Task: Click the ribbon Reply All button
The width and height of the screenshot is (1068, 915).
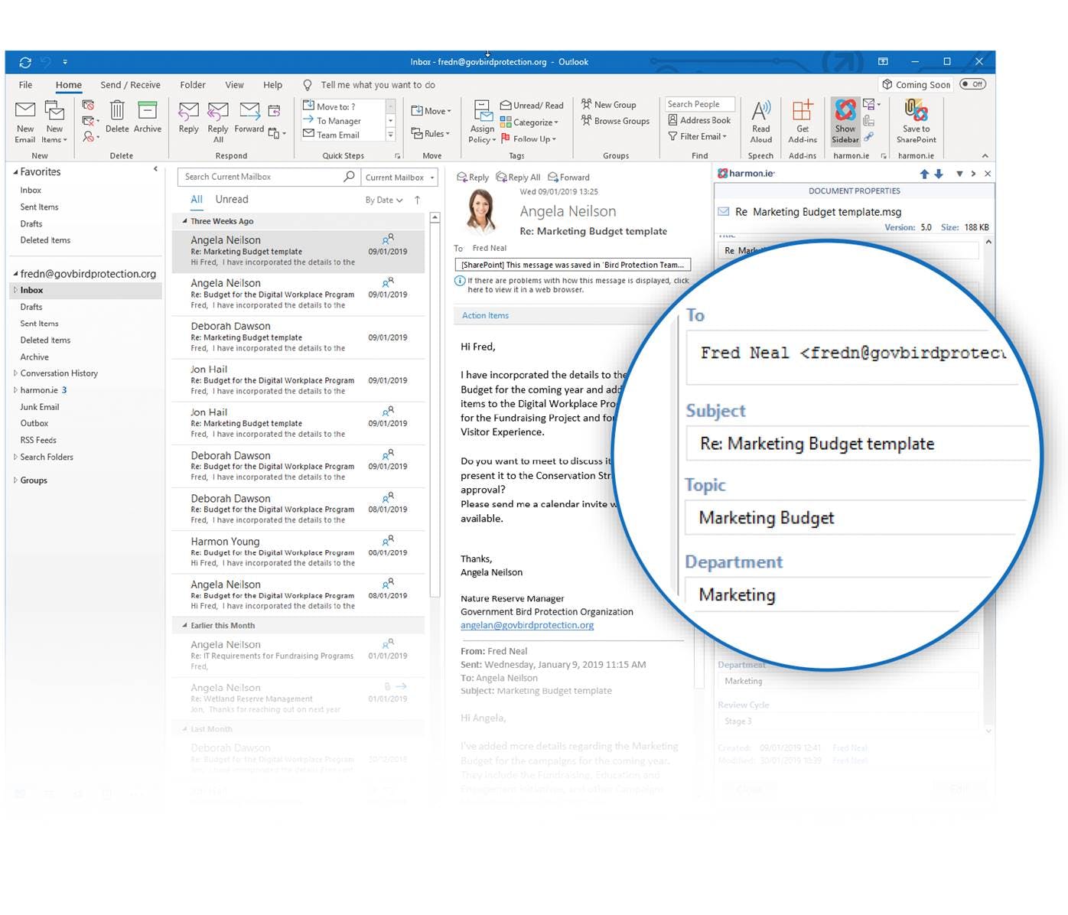Action: click(218, 122)
